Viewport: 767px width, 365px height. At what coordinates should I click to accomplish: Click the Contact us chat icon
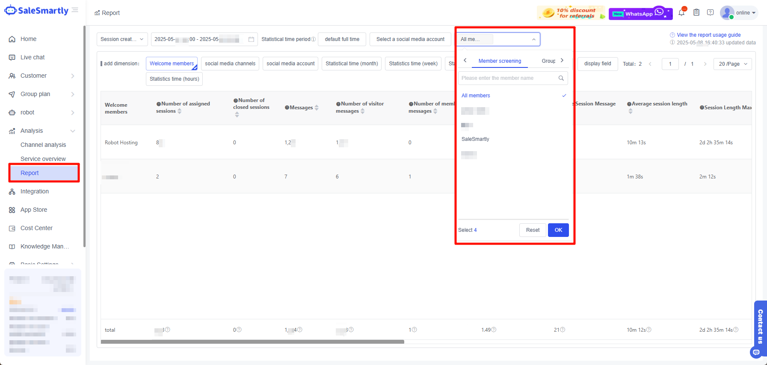click(756, 352)
